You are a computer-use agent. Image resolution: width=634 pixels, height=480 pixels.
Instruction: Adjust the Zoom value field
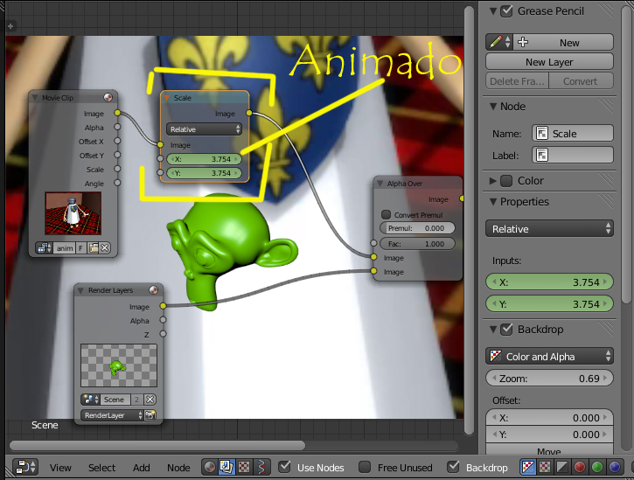[x=549, y=378]
